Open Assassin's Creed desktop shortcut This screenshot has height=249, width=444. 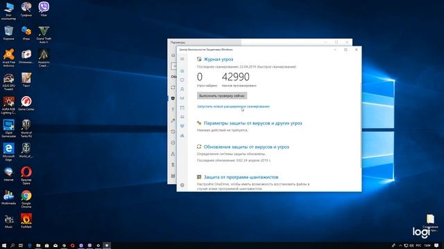[44, 58]
